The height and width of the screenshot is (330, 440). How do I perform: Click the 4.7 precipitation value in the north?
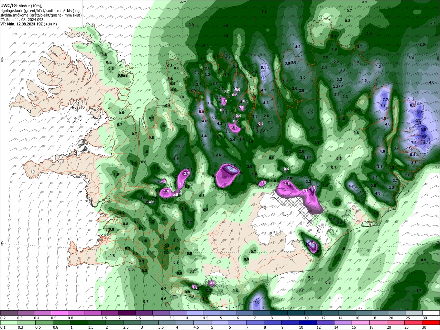coord(264,90)
